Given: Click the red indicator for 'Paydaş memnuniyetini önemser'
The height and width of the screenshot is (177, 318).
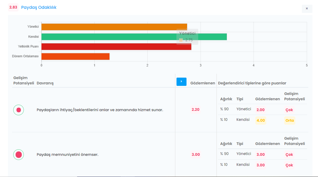Looking at the screenshot, I should pos(19,155).
